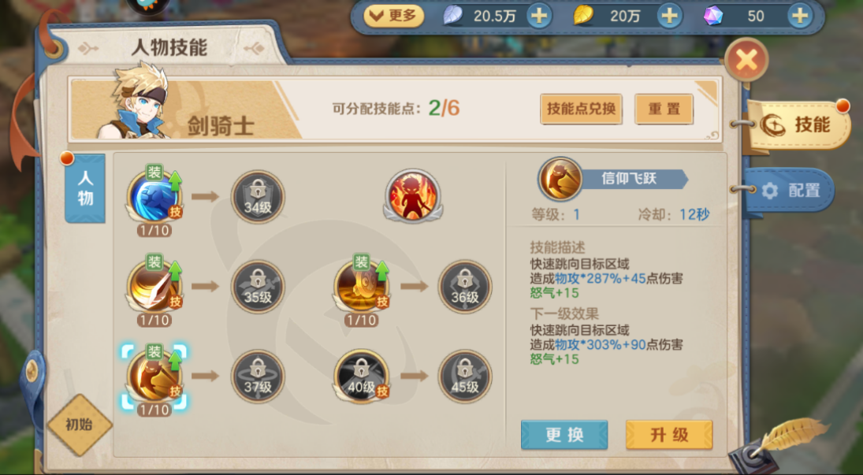This screenshot has height=475, width=863.
Task: Click the locked level 37 skill slot
Action: point(258,376)
